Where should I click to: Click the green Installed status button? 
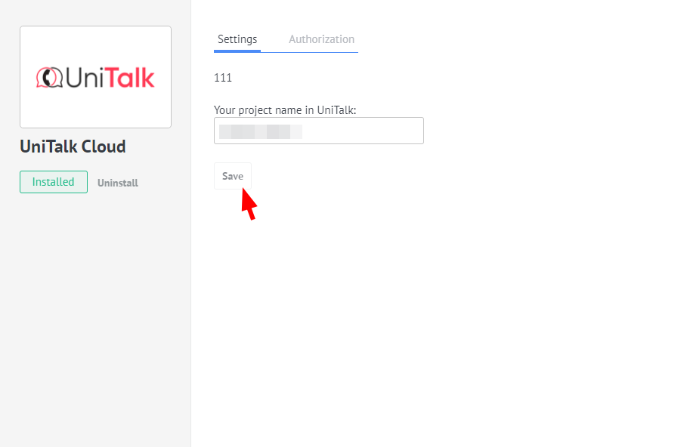point(53,182)
